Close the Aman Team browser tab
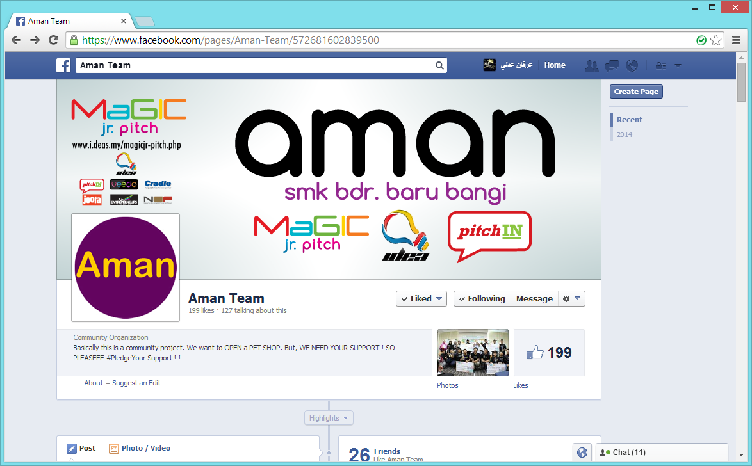 pos(123,21)
